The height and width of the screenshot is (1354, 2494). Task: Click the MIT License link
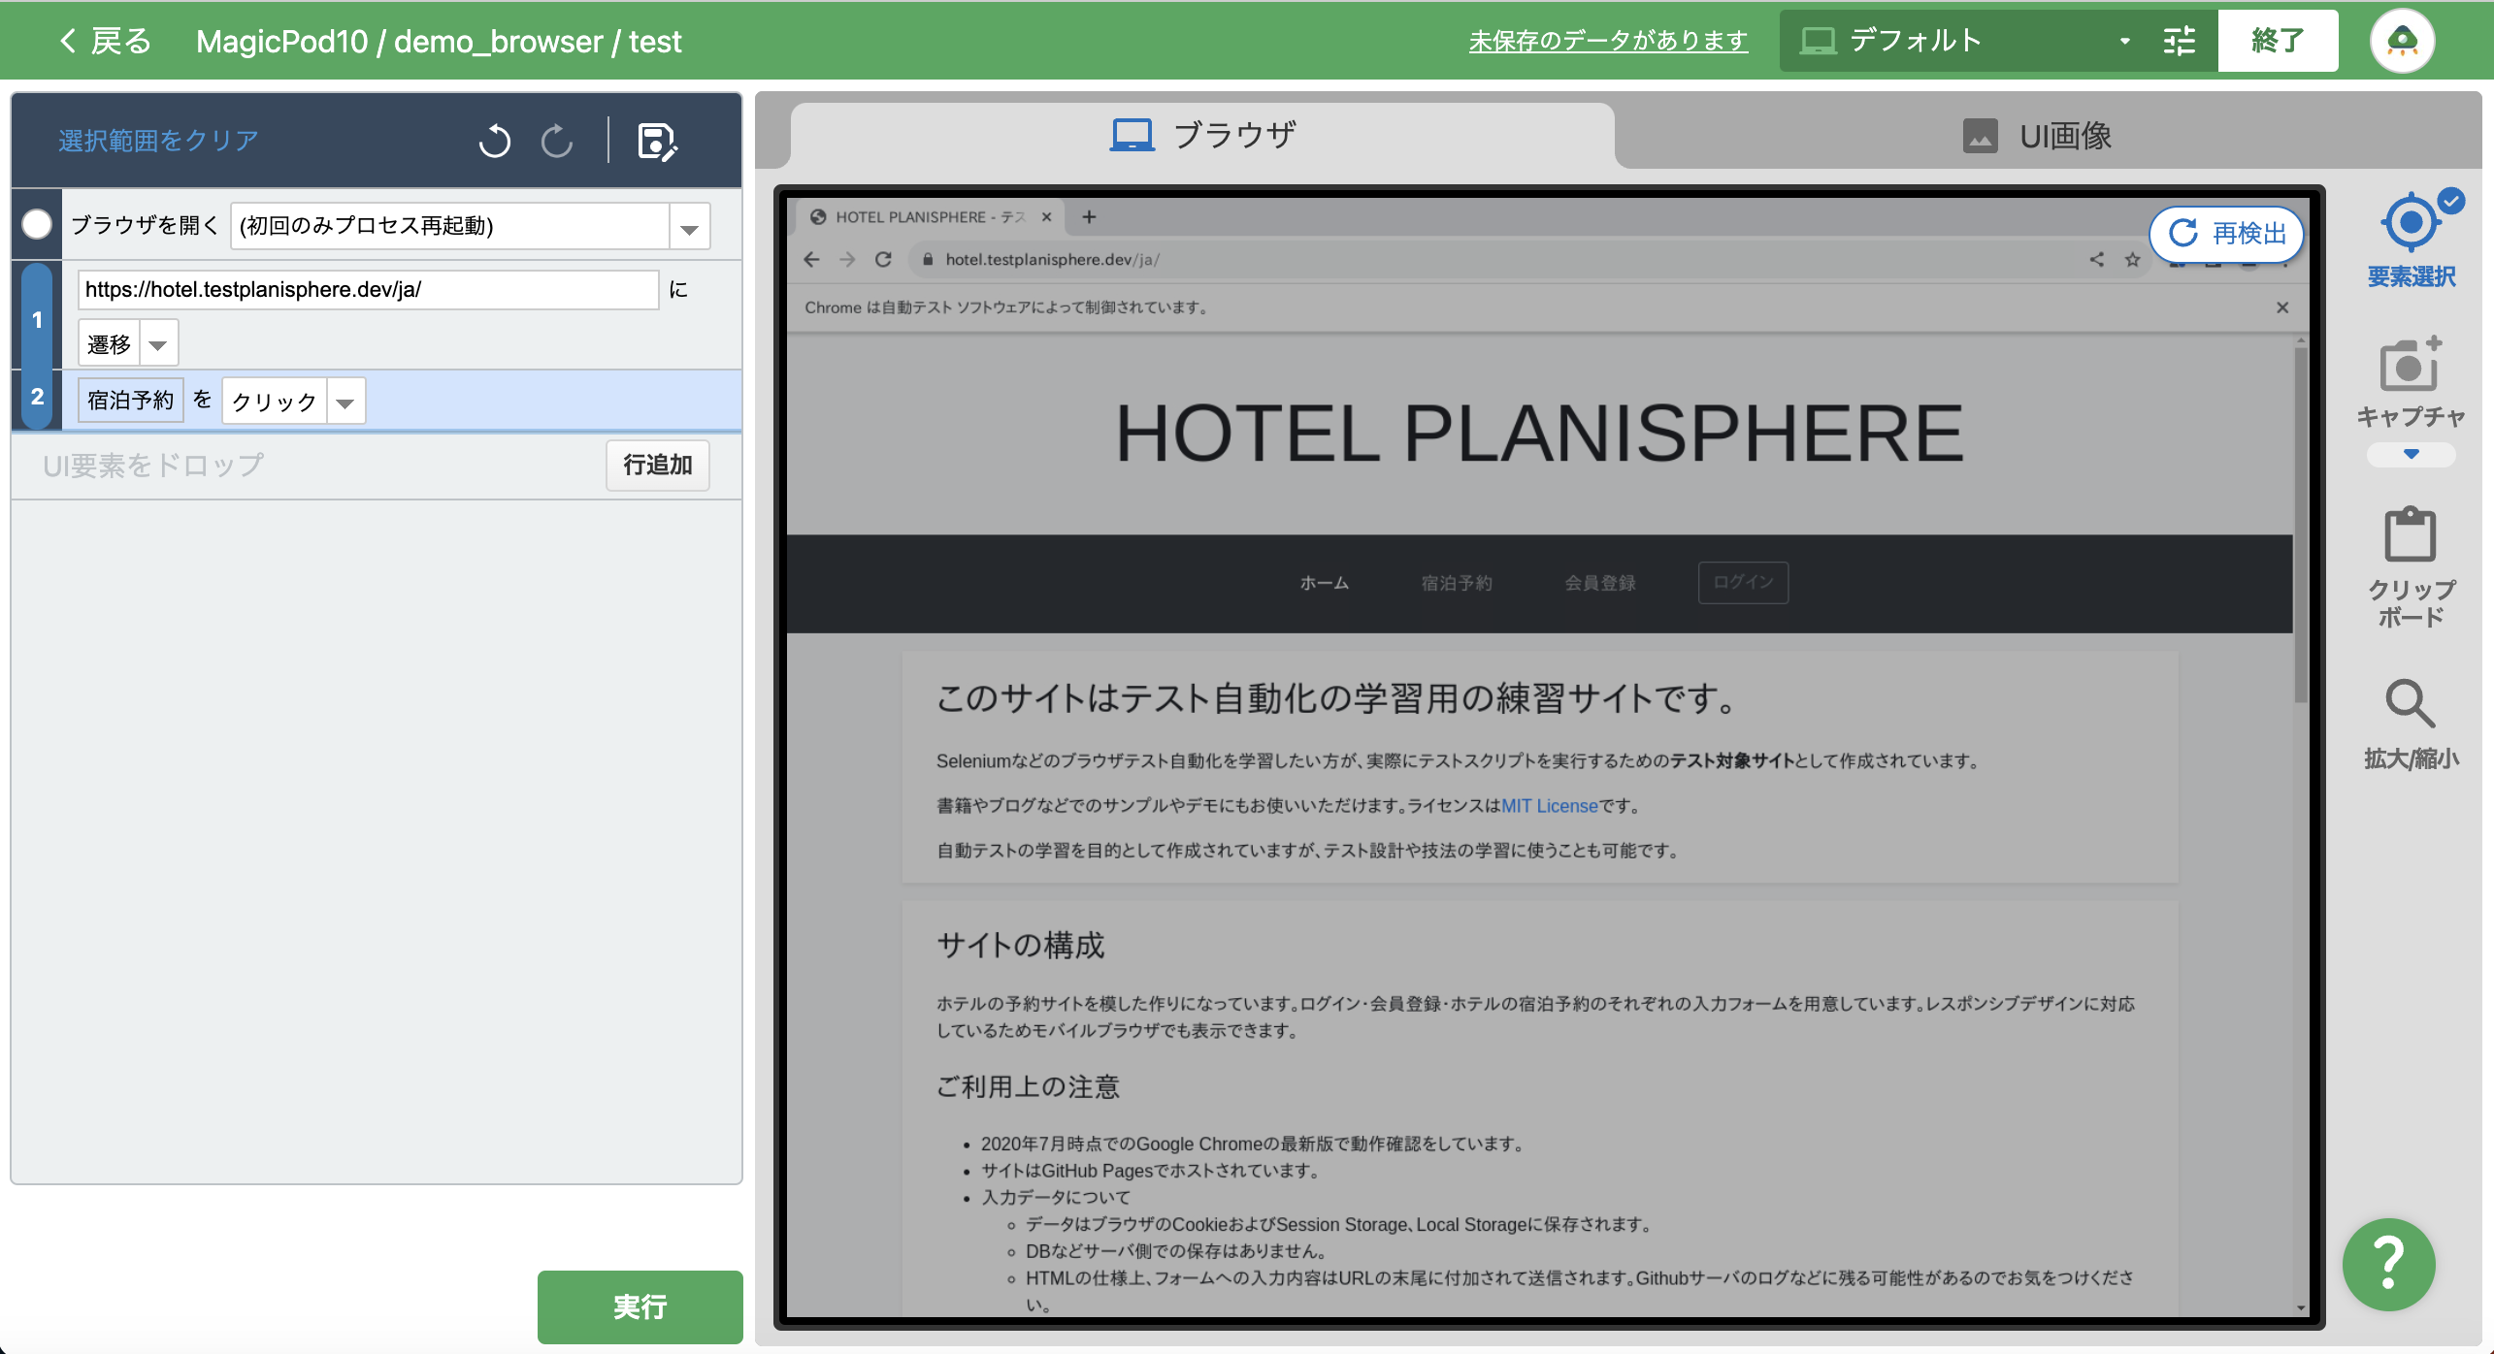1549,806
